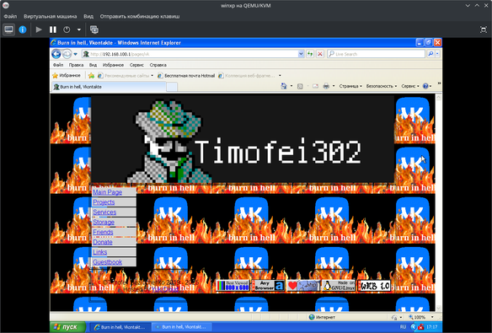Follow the Friends link
Screen dimensions: 492x333
[x=103, y=232]
